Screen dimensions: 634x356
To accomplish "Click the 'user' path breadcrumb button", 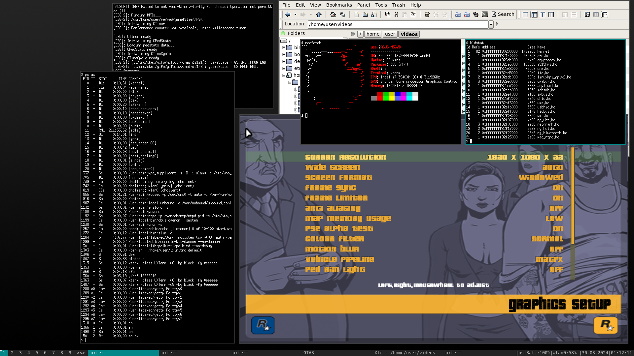I will coord(390,34).
